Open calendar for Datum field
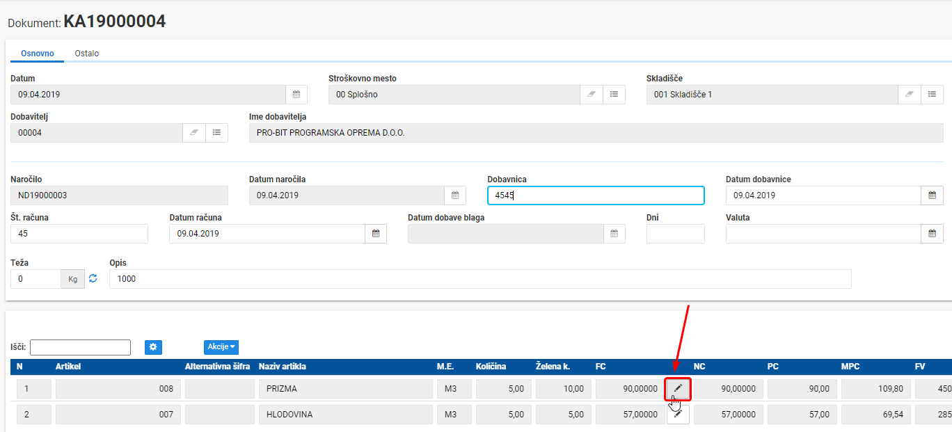This screenshot has height=432, width=952. (x=296, y=95)
